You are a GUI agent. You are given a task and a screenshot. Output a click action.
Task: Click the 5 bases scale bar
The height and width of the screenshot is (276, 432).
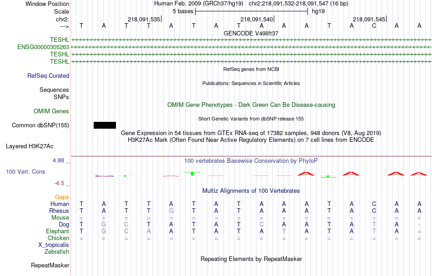tap(251, 11)
